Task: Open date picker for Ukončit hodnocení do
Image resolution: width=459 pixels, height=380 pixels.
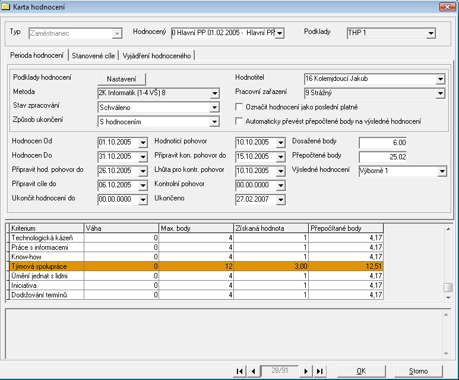Action: [143, 200]
